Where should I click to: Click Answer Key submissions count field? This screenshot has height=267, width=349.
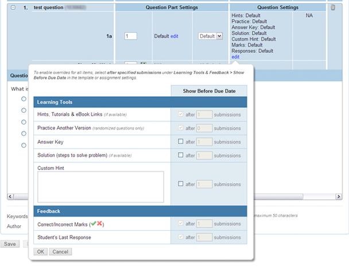pos(204,141)
